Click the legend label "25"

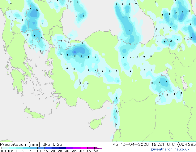(60, 151)
